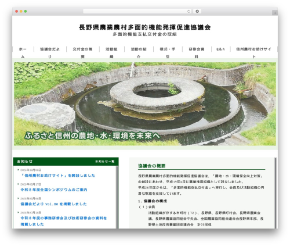Open a new tab with plus button
290x246 pixels.
[275, 13]
